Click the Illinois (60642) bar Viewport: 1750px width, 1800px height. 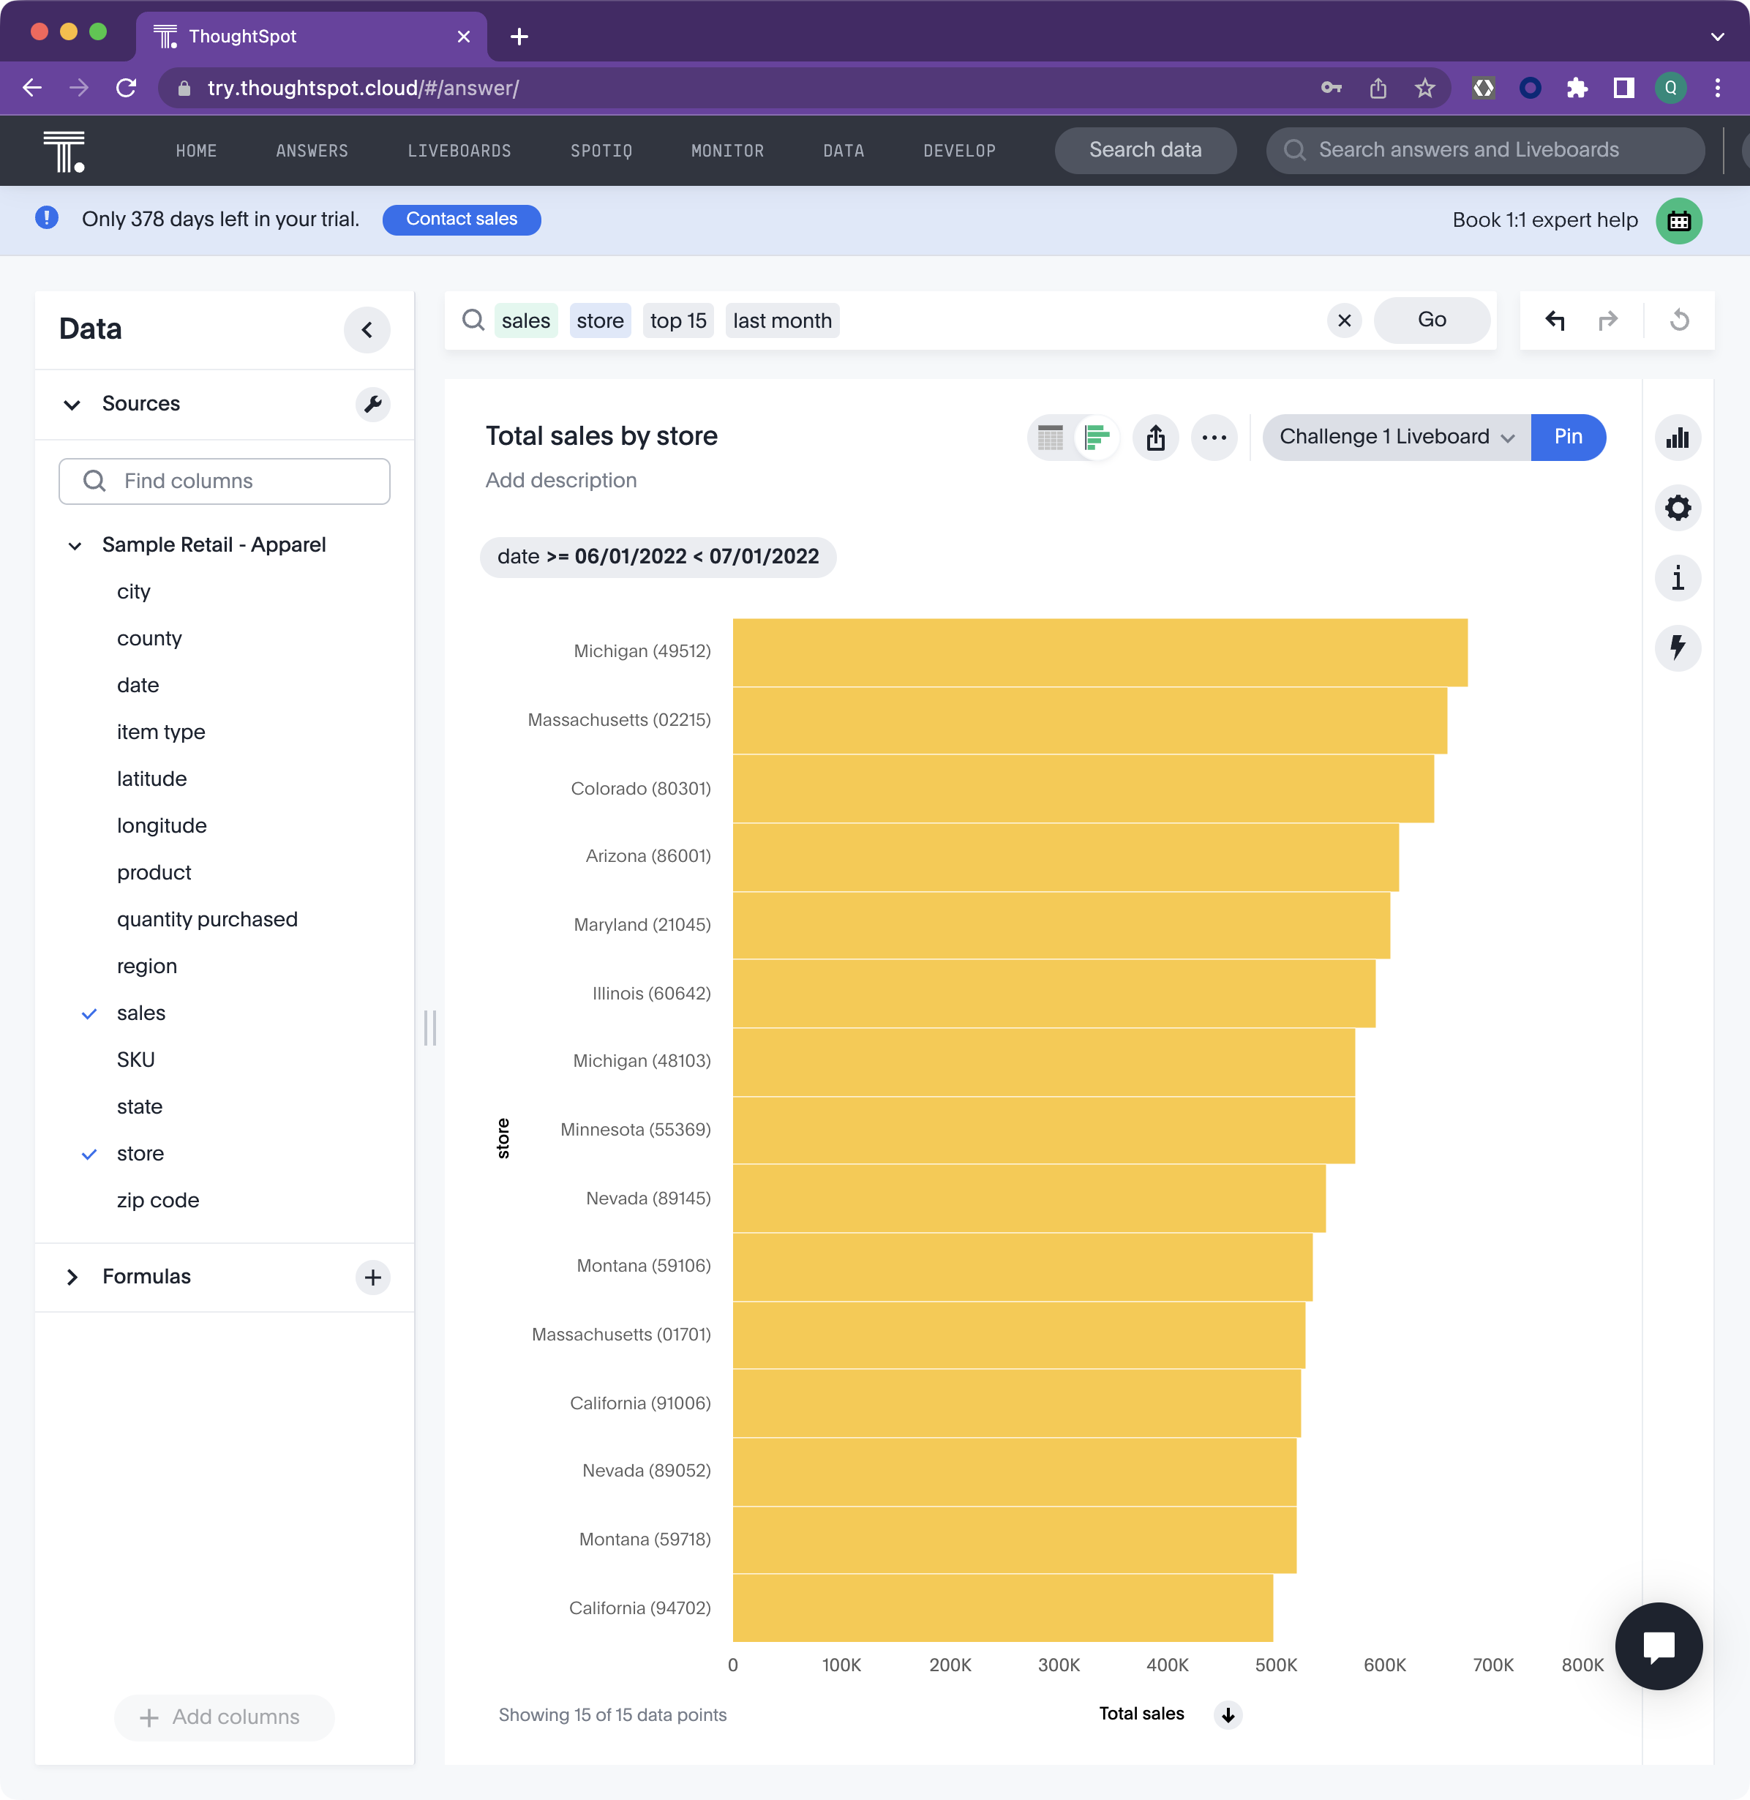(x=1054, y=993)
